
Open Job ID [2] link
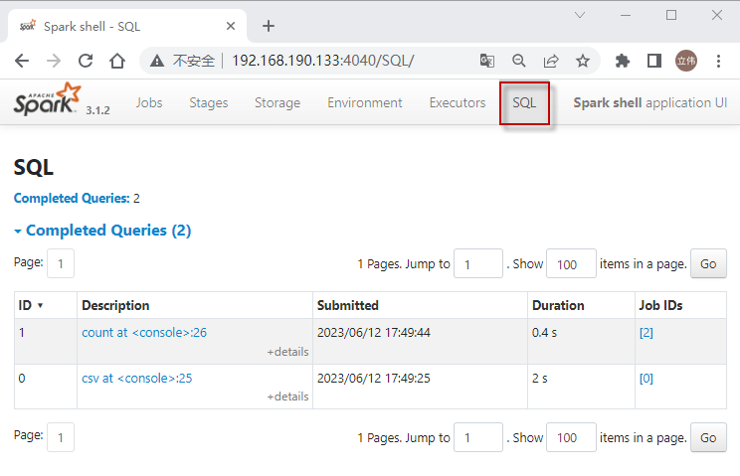click(647, 333)
